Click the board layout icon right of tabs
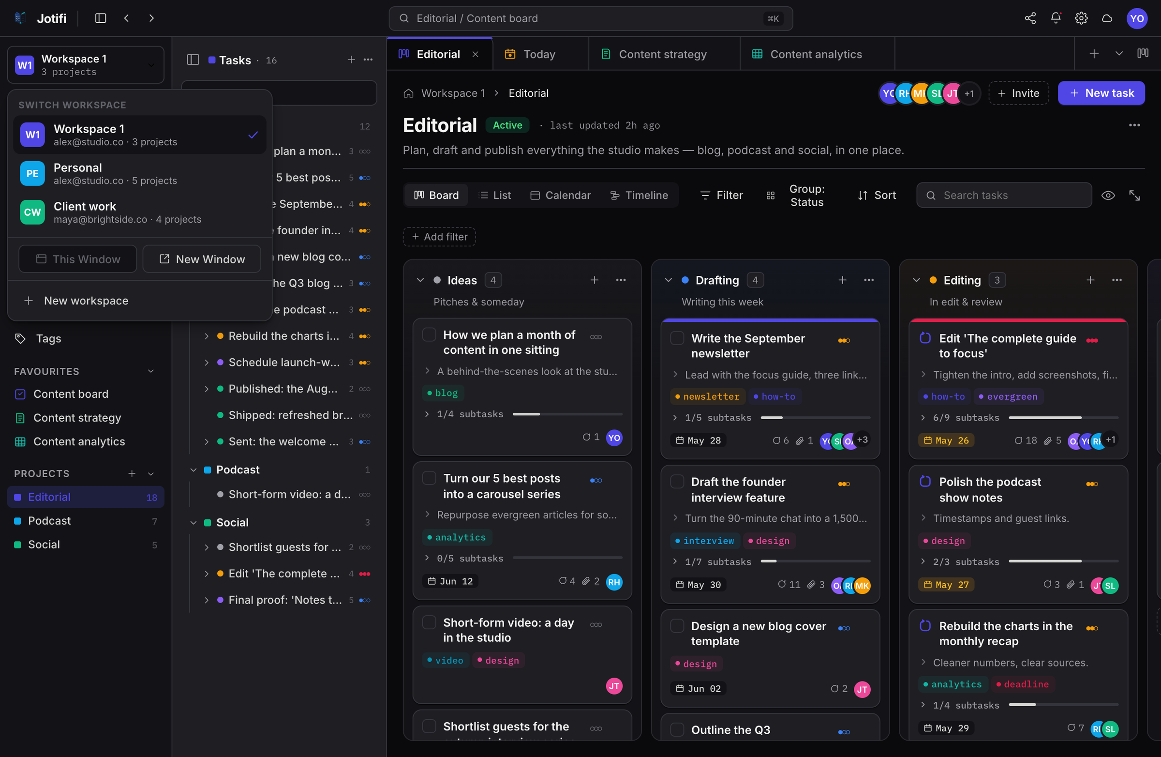 point(1143,54)
